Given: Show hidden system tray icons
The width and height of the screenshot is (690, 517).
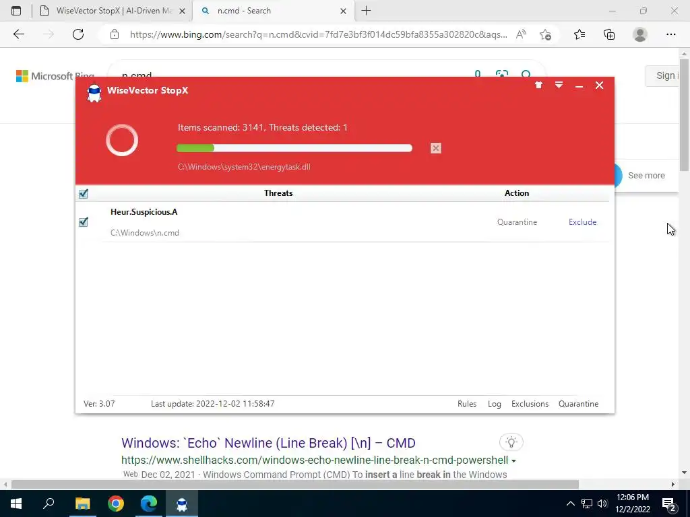Looking at the screenshot, I should pos(570,504).
